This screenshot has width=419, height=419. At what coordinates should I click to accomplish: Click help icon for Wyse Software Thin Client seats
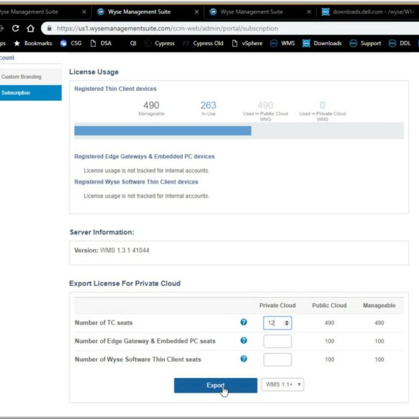(x=244, y=359)
